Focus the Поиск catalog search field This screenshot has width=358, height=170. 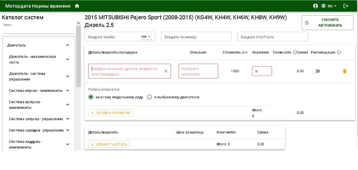39,31
